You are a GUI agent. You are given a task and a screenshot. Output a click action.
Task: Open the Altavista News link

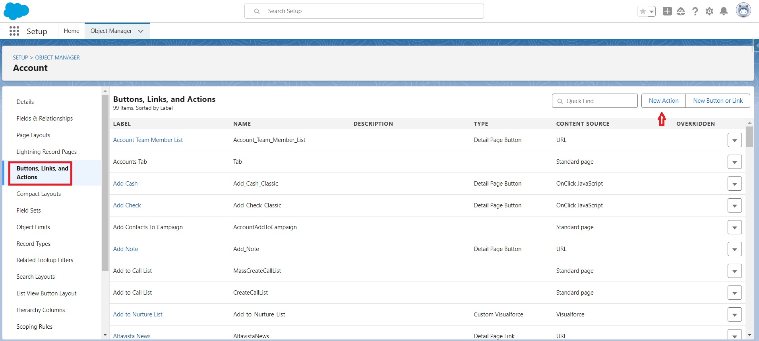point(132,336)
